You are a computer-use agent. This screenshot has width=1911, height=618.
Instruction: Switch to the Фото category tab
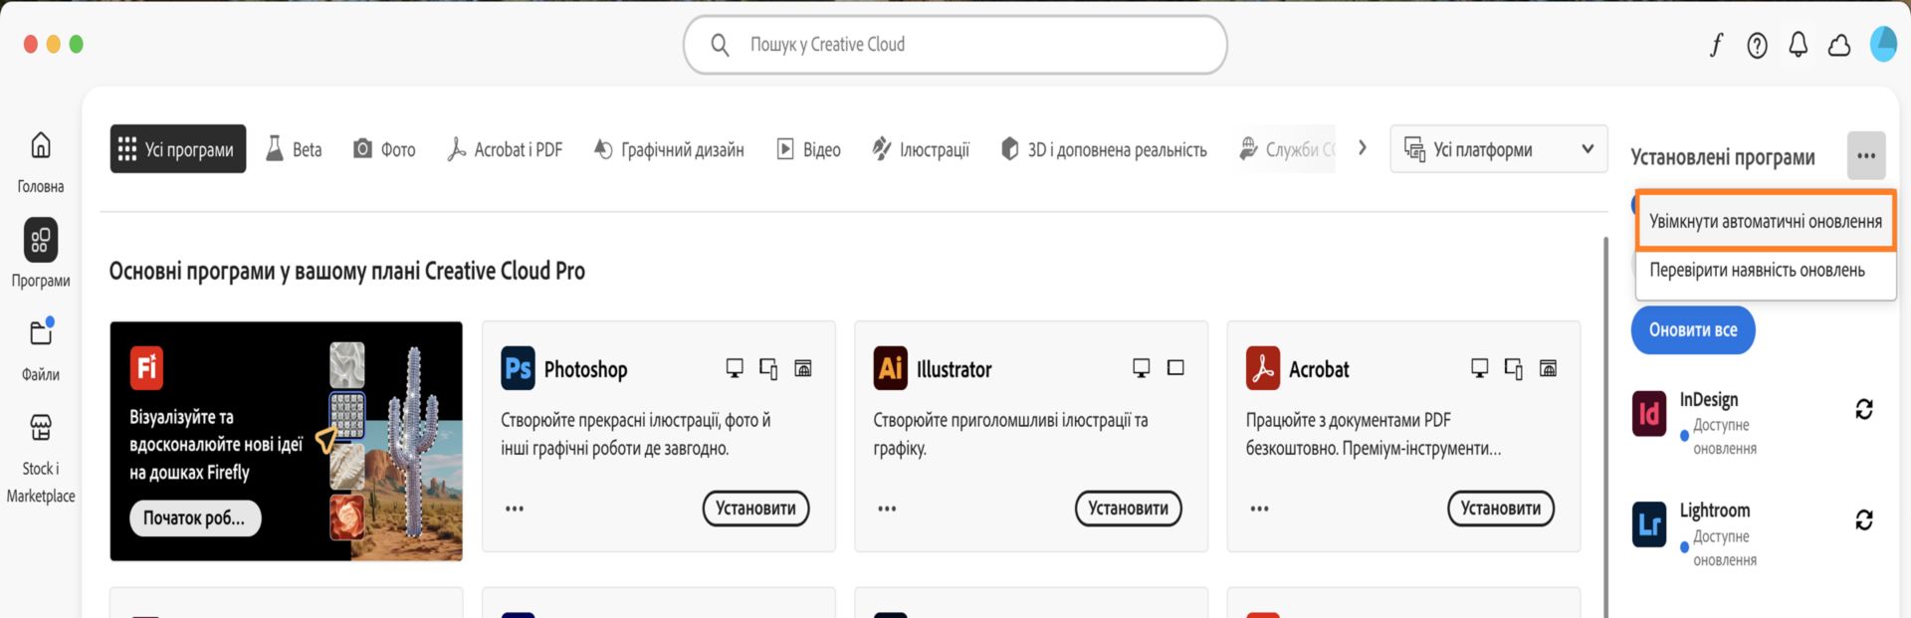(384, 149)
